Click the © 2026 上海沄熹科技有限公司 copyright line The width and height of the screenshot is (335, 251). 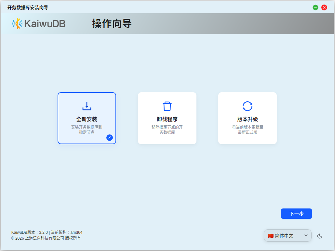[x=46, y=238]
